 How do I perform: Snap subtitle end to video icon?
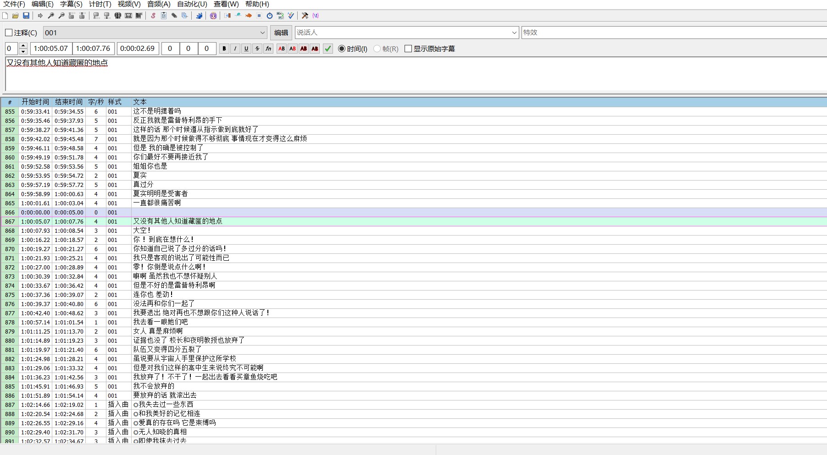[107, 16]
